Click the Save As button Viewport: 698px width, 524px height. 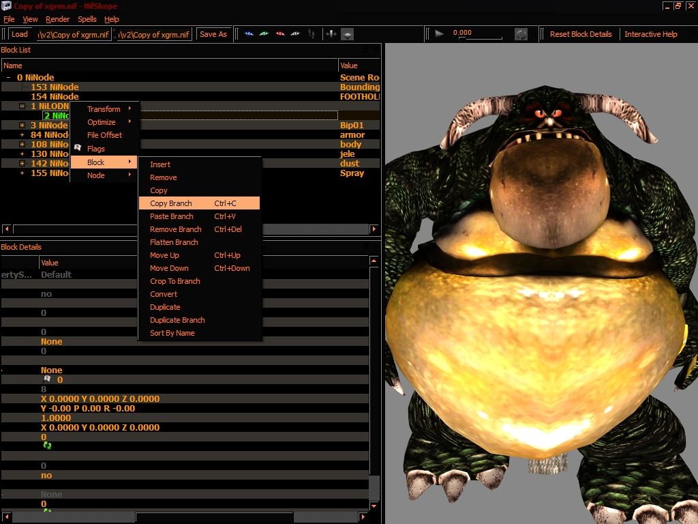pyautogui.click(x=213, y=34)
